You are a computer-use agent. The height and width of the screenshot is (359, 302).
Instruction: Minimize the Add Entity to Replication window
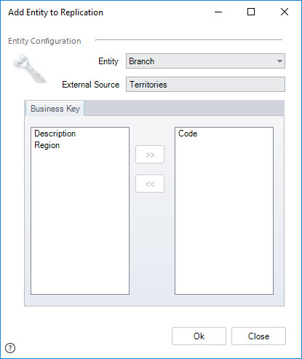[218, 12]
